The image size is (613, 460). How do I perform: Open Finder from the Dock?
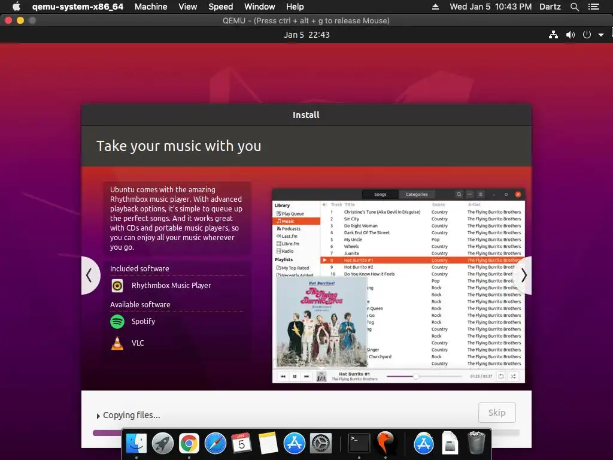coord(136,443)
